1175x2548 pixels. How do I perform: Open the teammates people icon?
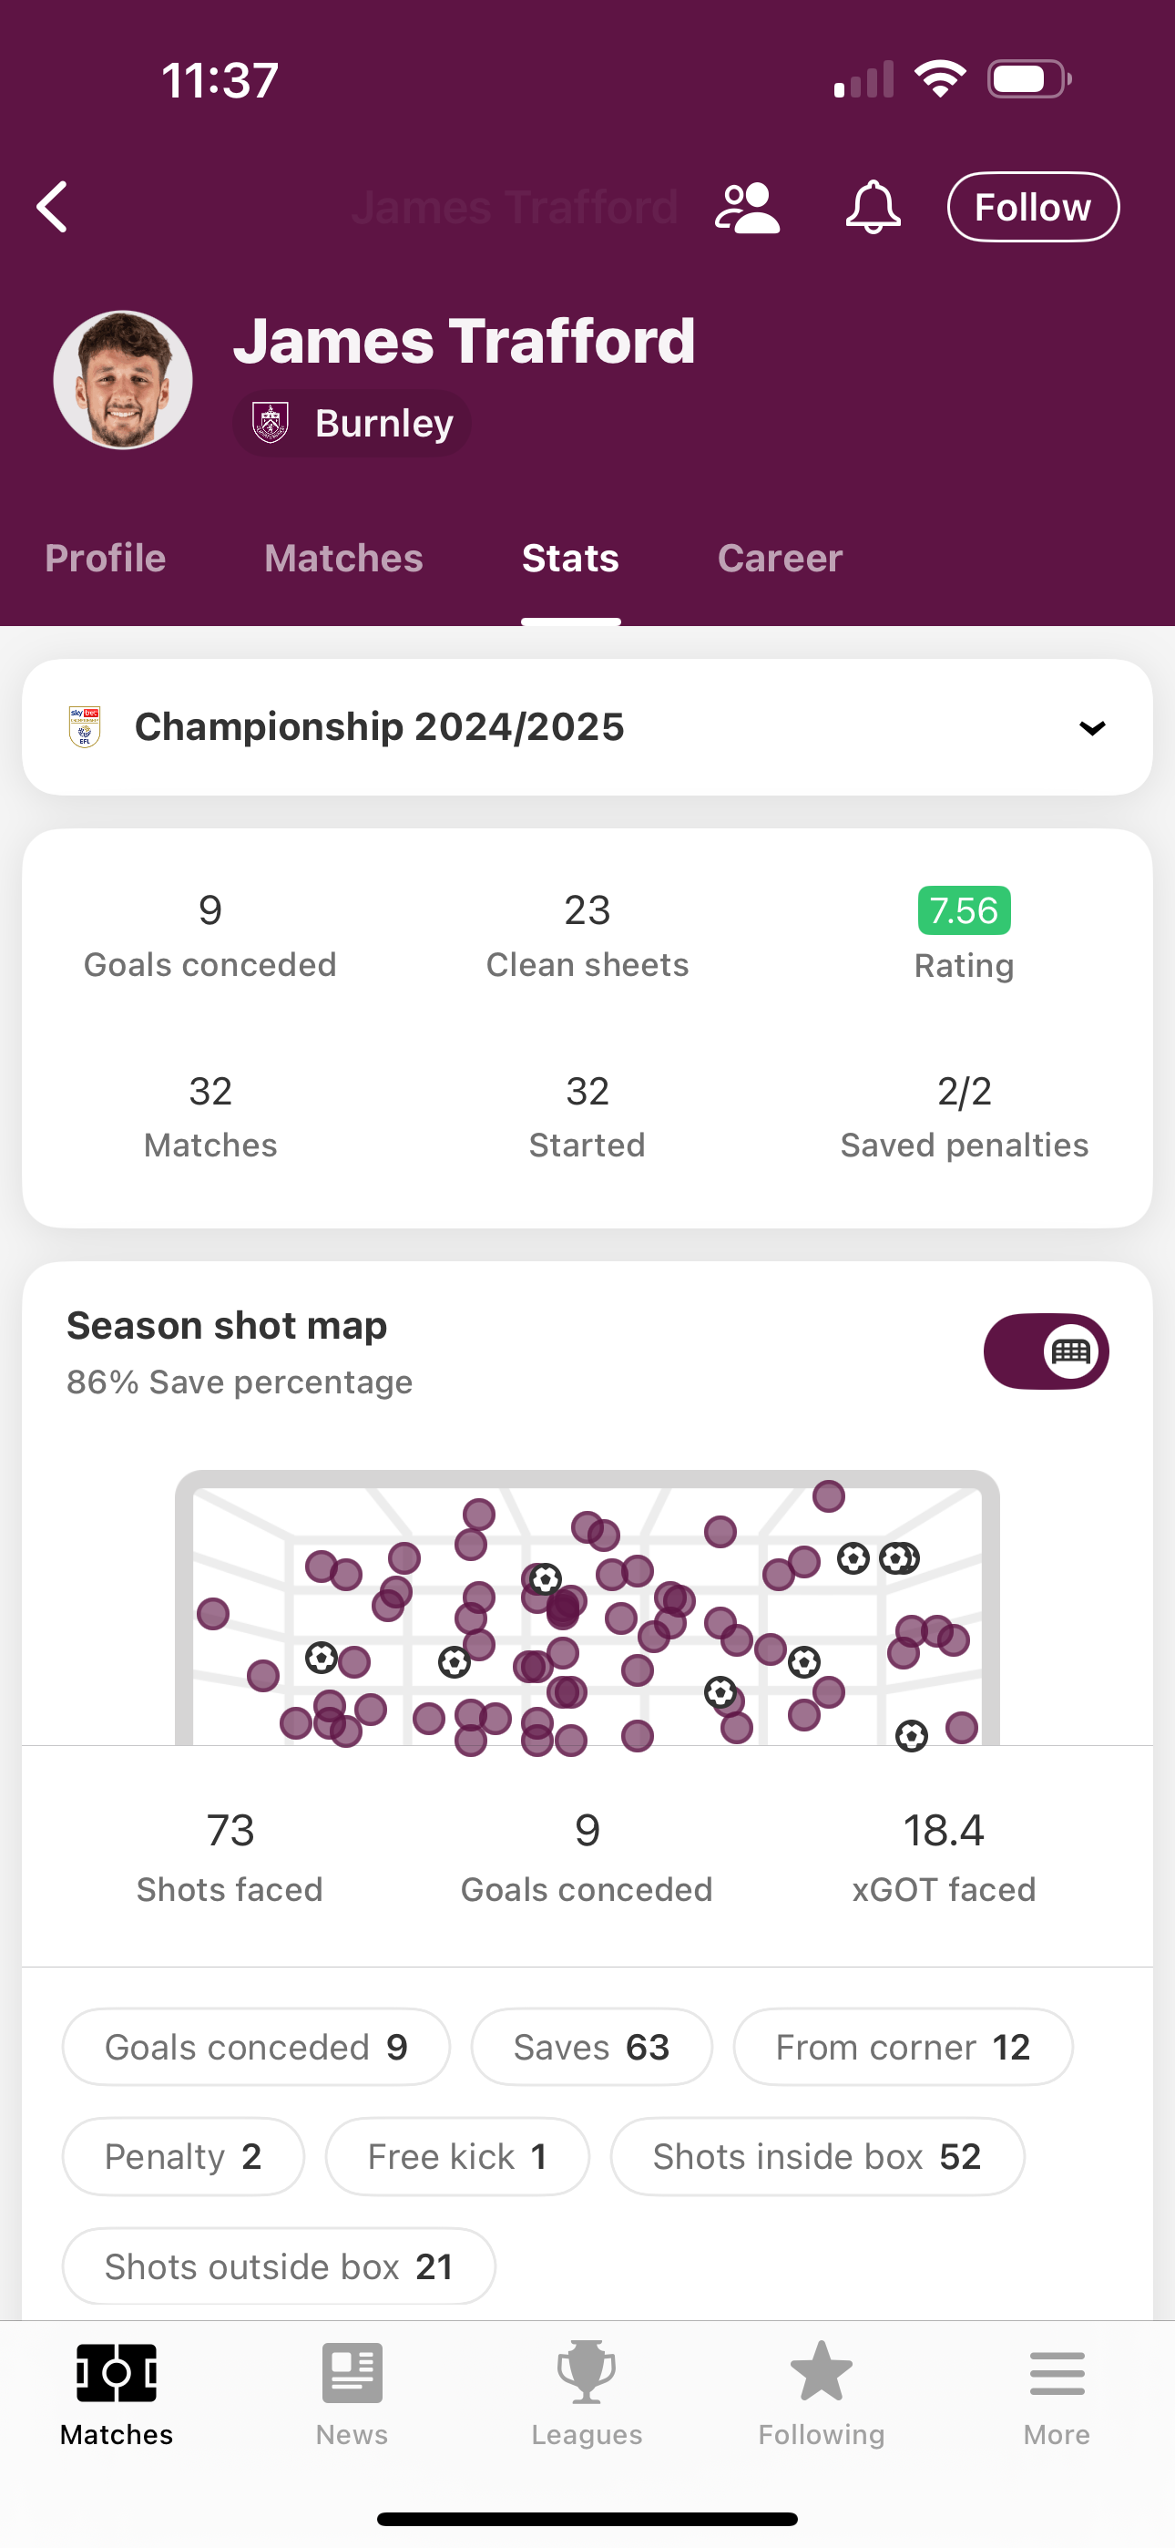(x=747, y=208)
